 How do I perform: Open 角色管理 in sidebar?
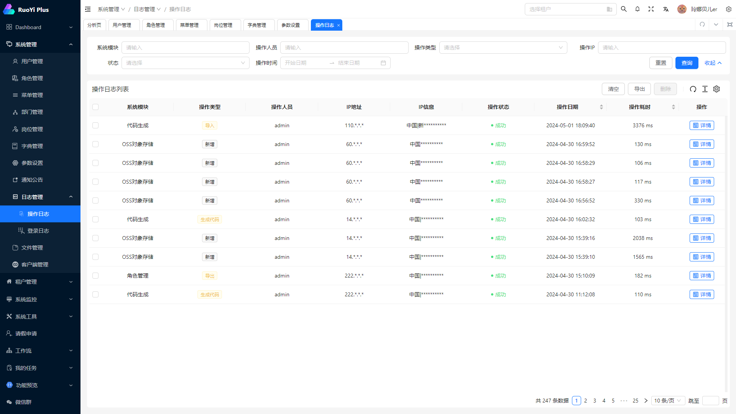(40, 78)
